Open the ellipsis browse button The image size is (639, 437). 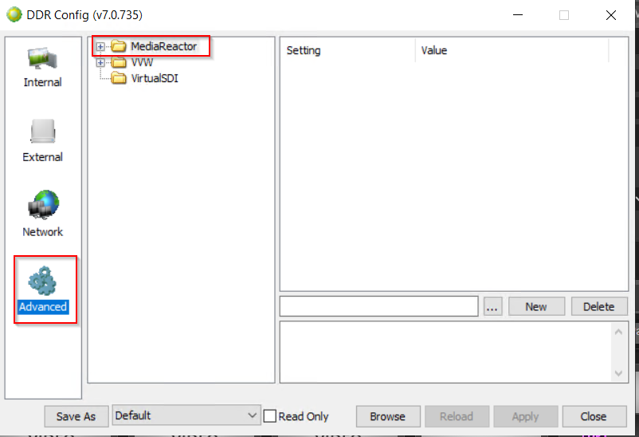coord(492,306)
